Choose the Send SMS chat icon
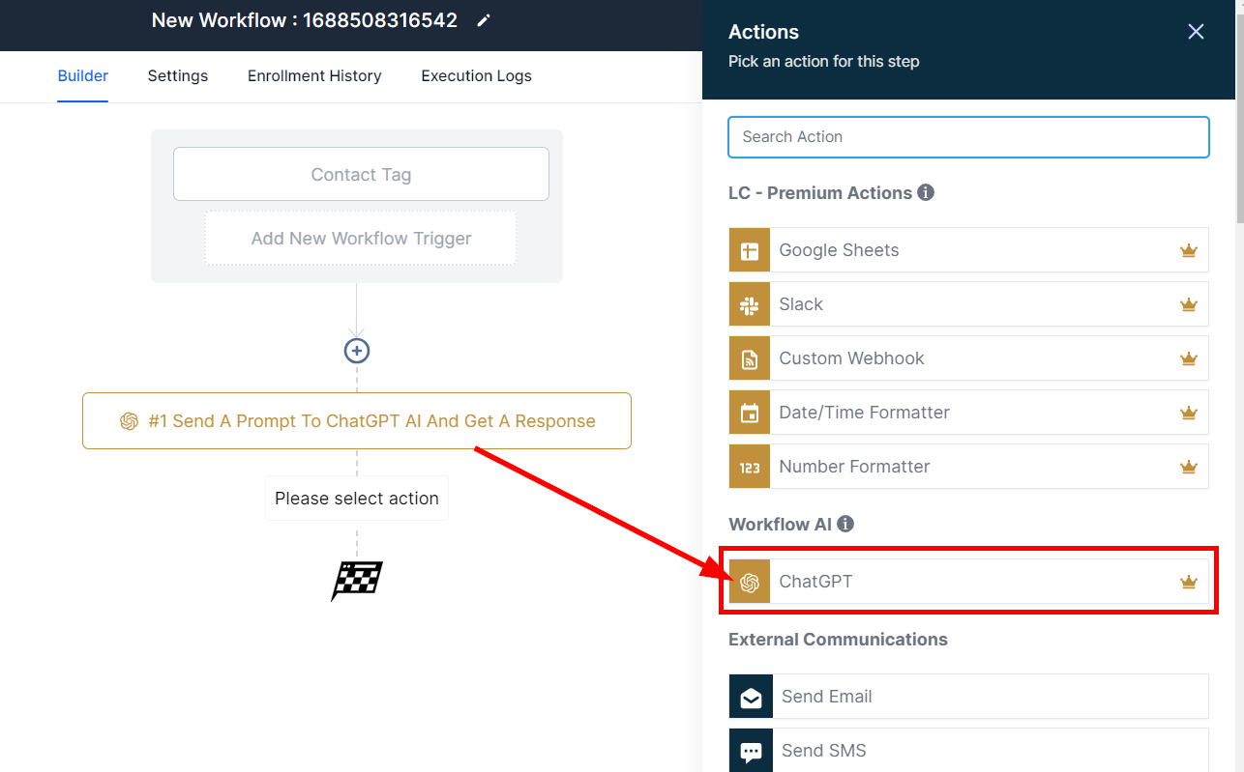The width and height of the screenshot is (1244, 772). [x=751, y=751]
